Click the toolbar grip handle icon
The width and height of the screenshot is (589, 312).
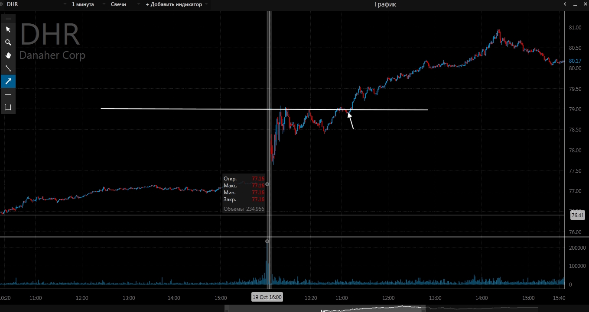tap(8, 18)
